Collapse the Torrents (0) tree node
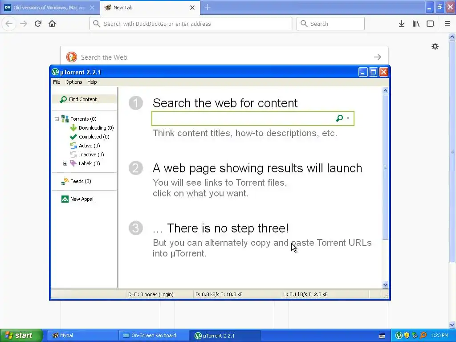456x342 pixels. tap(57, 119)
